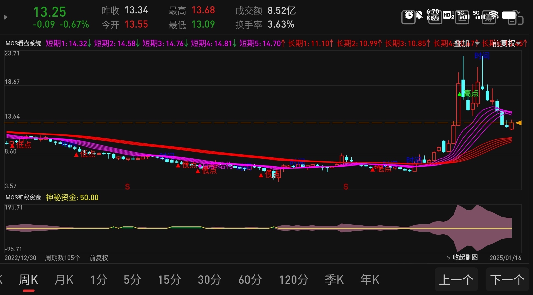Tap the 前复权 label in bottom date bar
The width and height of the screenshot is (533, 295).
99,258
